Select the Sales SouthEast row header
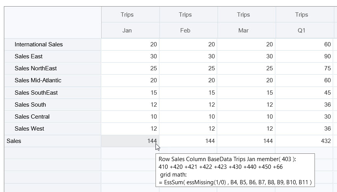 coord(36,93)
